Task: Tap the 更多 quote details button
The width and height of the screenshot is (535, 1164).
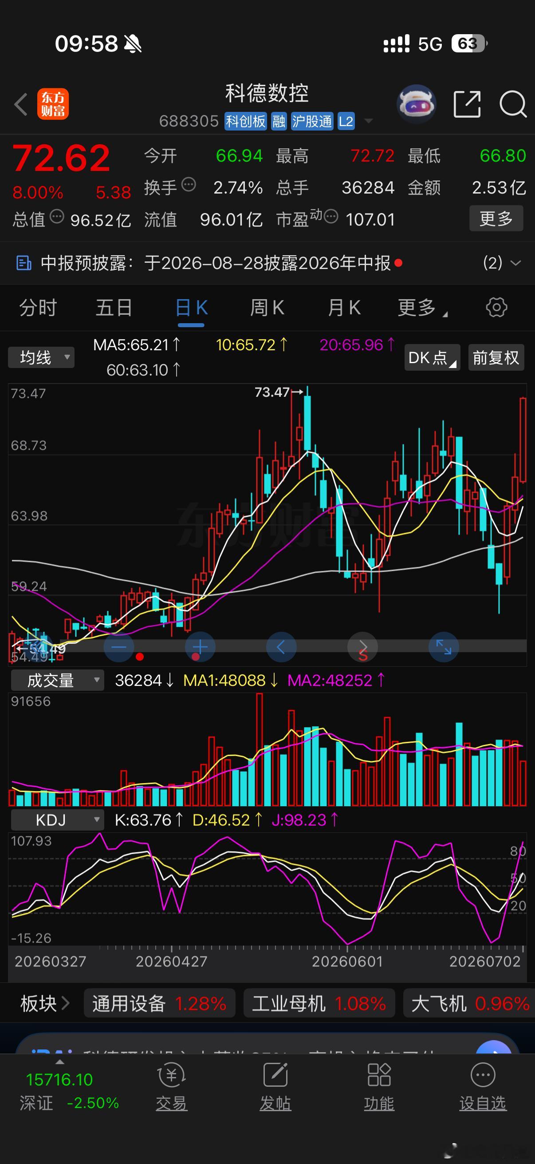Action: 496,219
